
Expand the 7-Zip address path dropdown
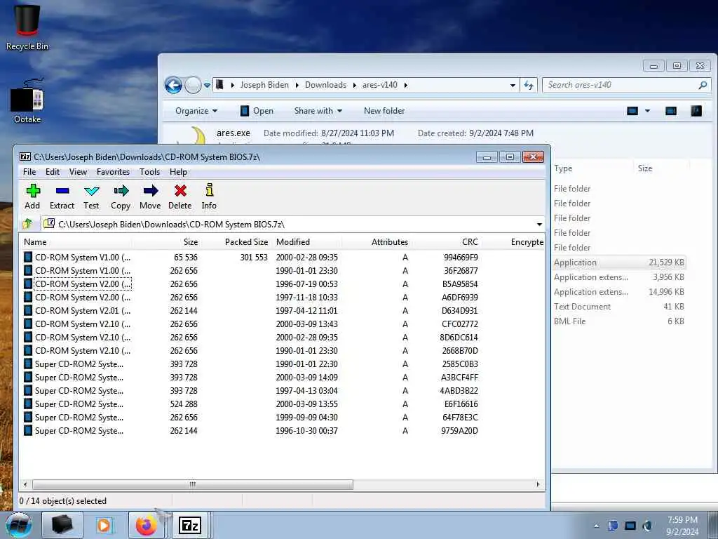[539, 224]
